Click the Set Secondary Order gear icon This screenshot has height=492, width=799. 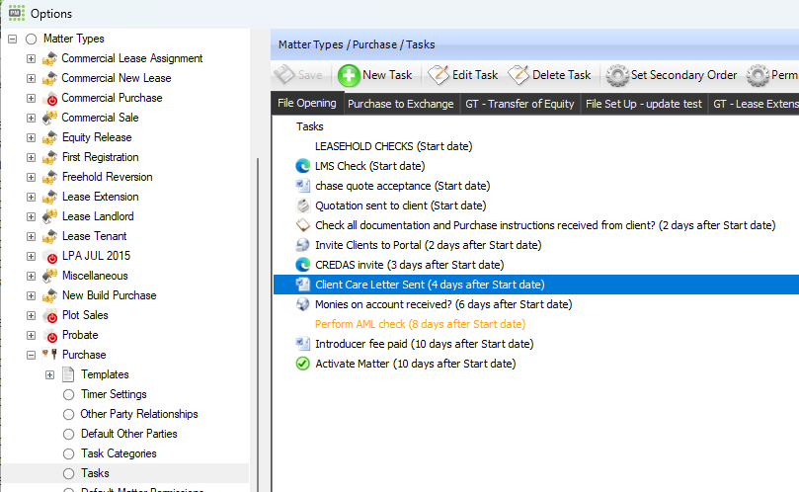coord(617,75)
